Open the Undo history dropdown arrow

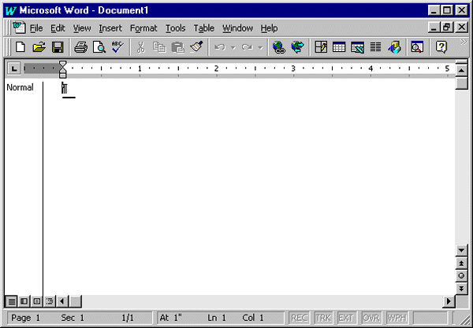point(233,47)
